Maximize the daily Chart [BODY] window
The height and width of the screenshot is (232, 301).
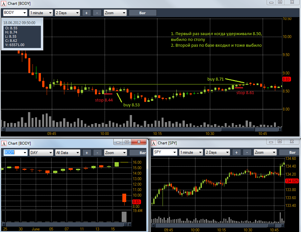coord(127,142)
